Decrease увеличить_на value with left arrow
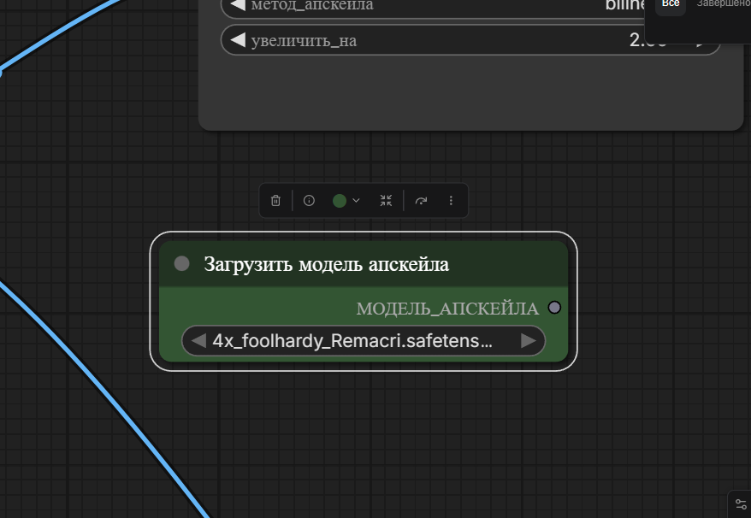This screenshot has height=518, width=751. 238,40
